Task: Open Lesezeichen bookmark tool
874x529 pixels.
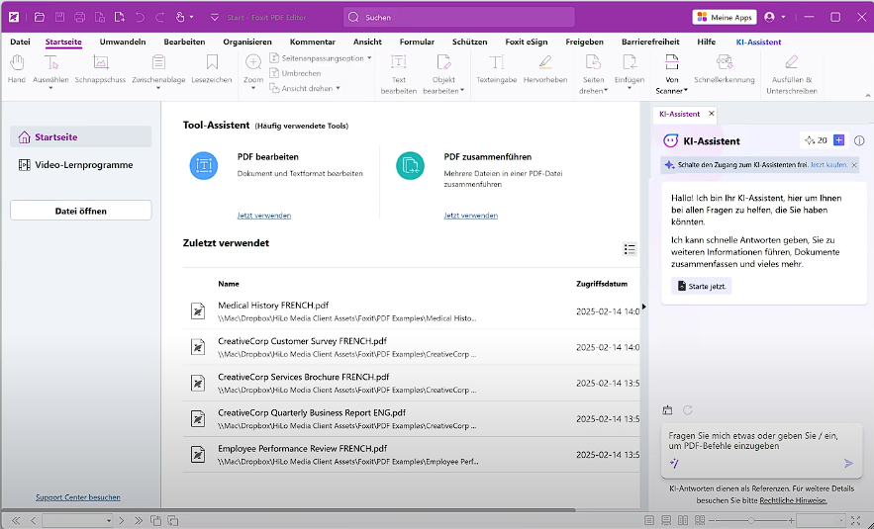Action: (212, 69)
